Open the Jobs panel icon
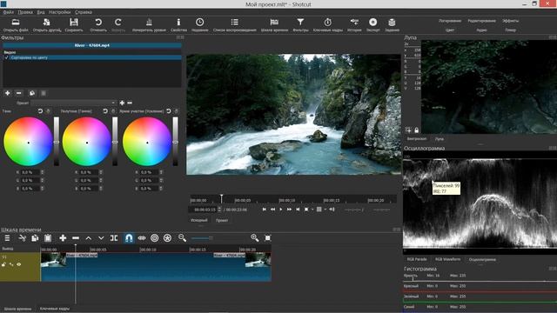This screenshot has height=313, width=557. pos(392,23)
